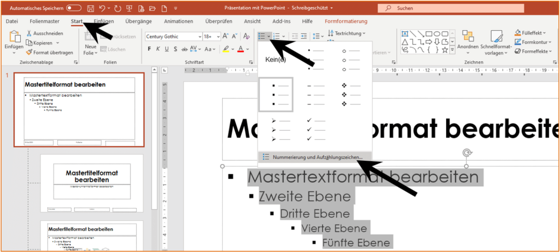This screenshot has height=252, width=560.
Task: Select triangle shape in shapes gallery
Action: click(x=405, y=42)
